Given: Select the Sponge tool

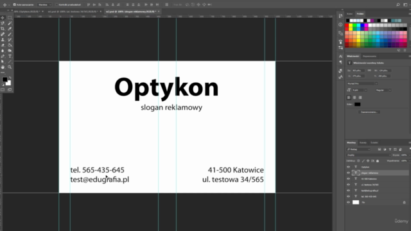Looking at the screenshot, I should click(x=10, y=51).
